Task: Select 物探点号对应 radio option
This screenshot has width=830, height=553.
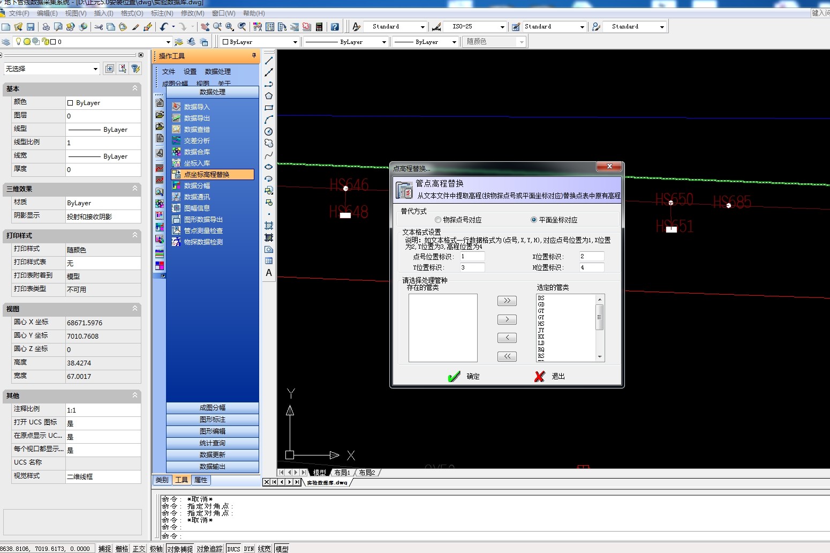Action: (x=438, y=220)
